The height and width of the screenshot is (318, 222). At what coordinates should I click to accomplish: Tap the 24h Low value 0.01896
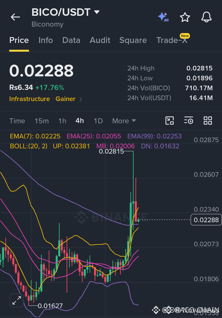click(x=199, y=78)
